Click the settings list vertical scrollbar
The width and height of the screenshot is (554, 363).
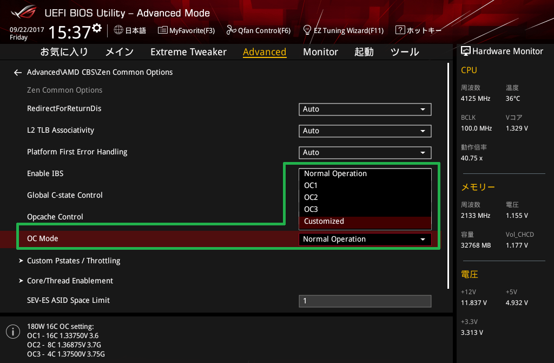448,176
